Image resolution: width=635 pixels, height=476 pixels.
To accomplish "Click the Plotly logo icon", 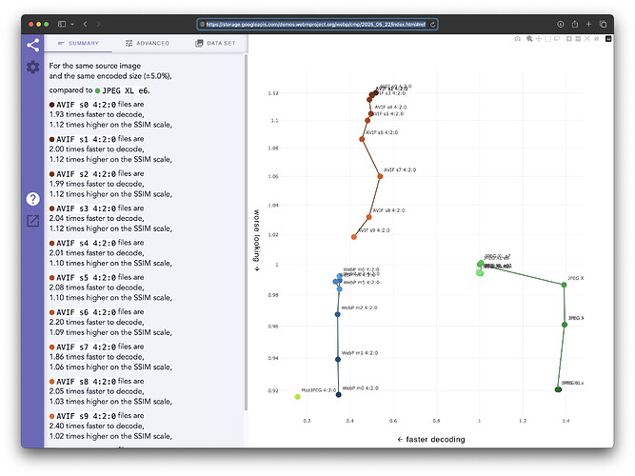I will point(608,39).
